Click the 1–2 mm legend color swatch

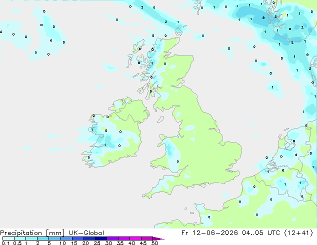[31, 238]
